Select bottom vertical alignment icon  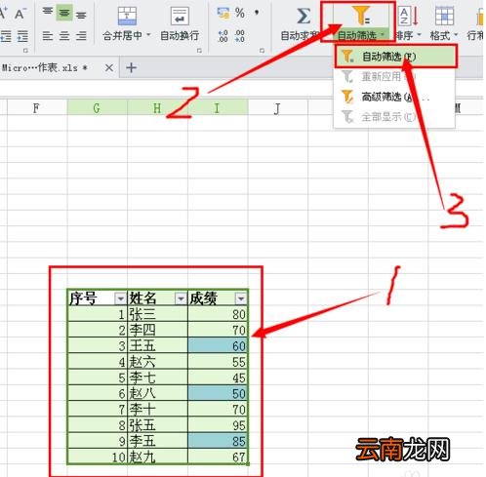pyautogui.click(x=81, y=14)
